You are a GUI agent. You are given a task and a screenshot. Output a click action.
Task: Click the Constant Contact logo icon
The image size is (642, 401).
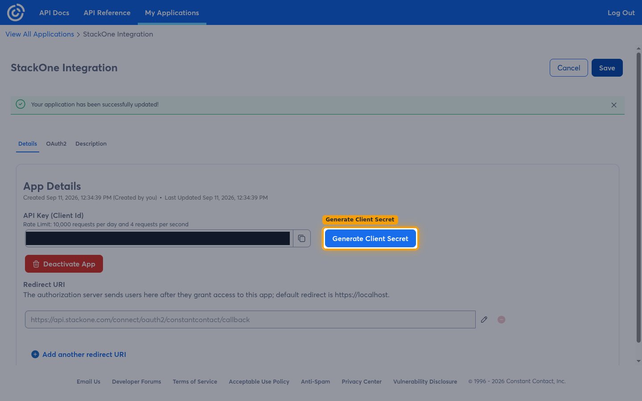pyautogui.click(x=16, y=12)
